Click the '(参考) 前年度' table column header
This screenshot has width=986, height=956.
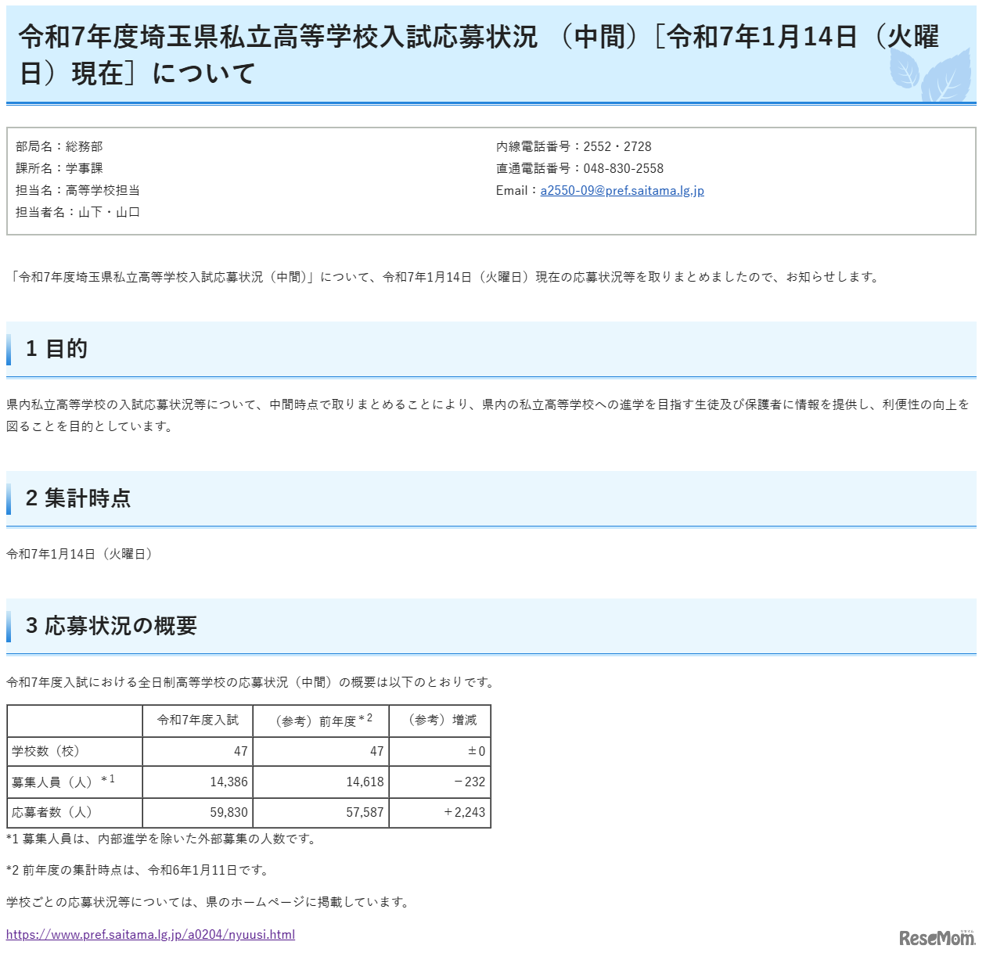[x=322, y=721]
